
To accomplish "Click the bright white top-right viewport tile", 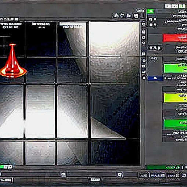I will (x=114, y=39).
